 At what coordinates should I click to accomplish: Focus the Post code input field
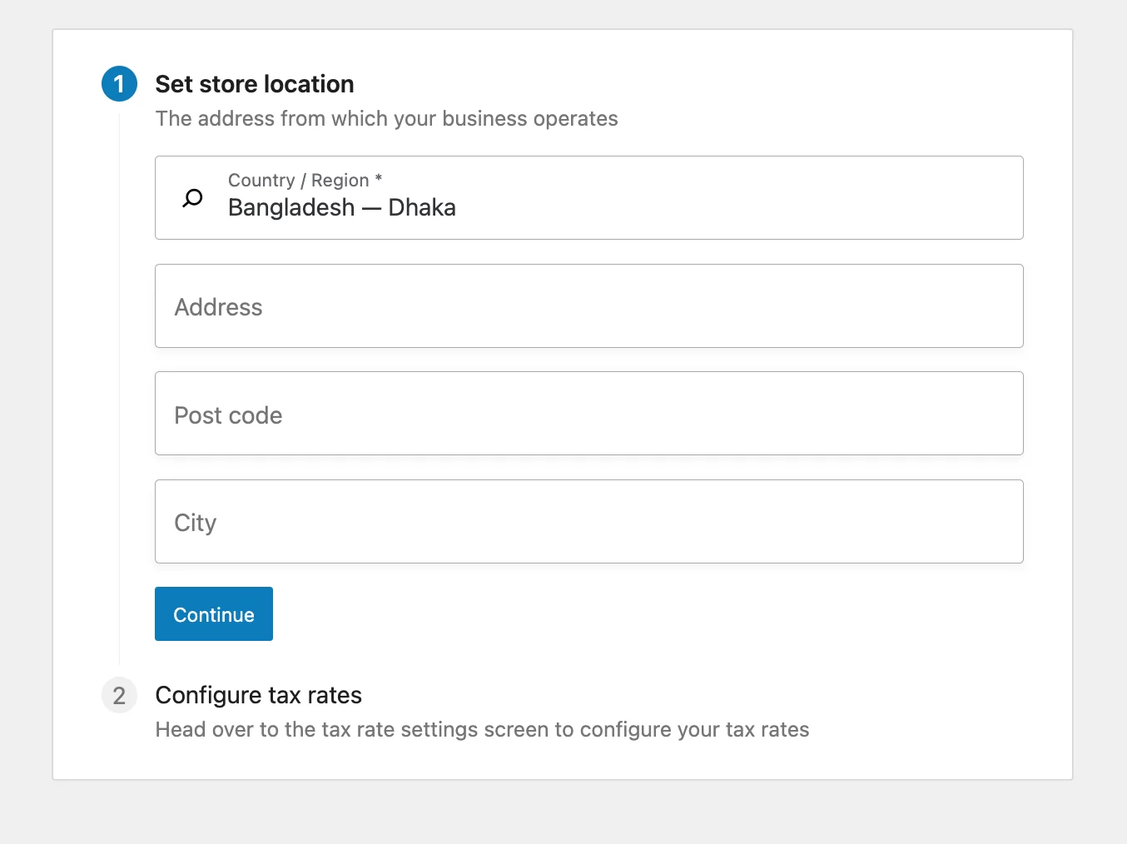point(588,413)
